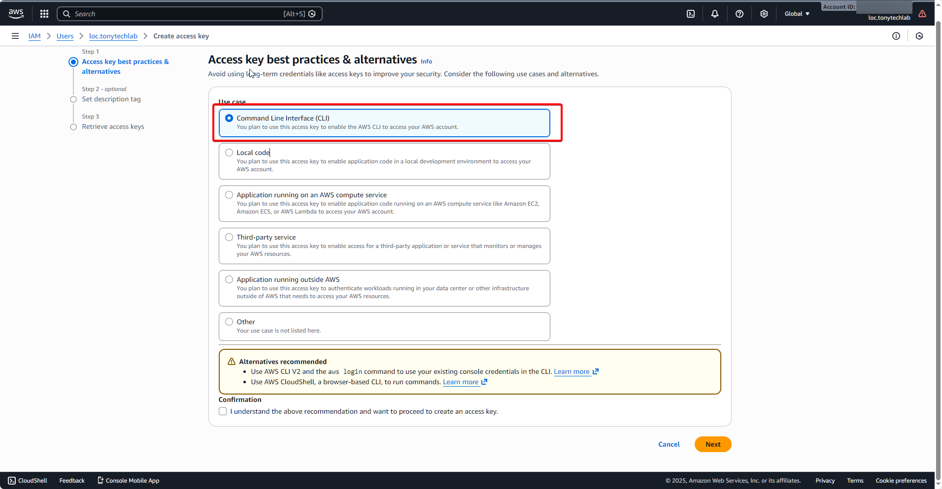Image resolution: width=942 pixels, height=489 pixels.
Task: Open the settings gear icon
Action: click(x=764, y=14)
